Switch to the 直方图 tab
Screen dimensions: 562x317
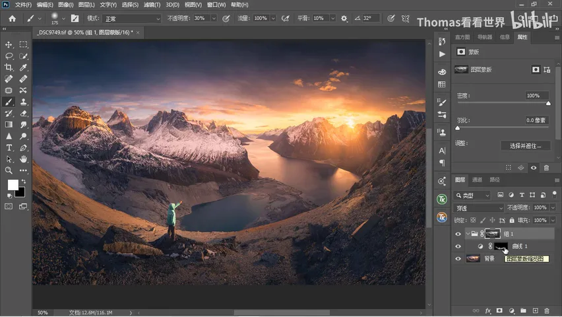(462, 37)
